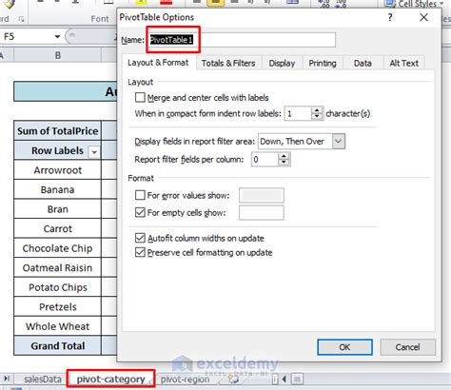The width and height of the screenshot is (451, 390).
Task: Jump to last sheet with navigation arrow
Action: point(7,379)
